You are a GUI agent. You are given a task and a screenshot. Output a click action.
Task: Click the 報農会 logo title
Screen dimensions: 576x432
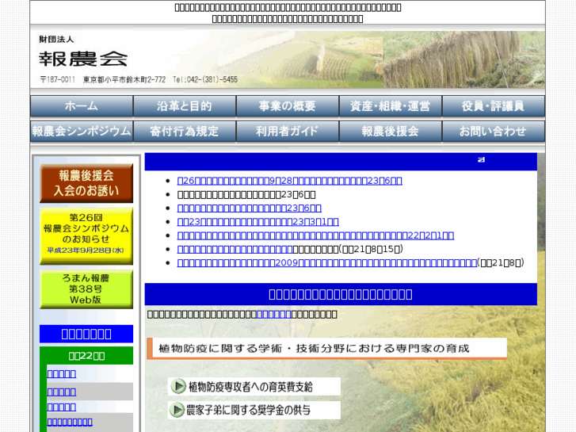pyautogui.click(x=83, y=59)
